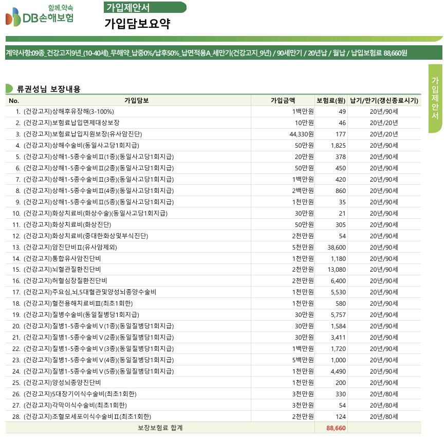Click the DB손해보험 logo
The width and height of the screenshot is (446, 440).
point(40,16)
